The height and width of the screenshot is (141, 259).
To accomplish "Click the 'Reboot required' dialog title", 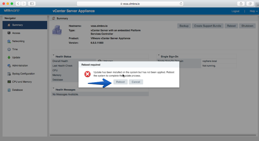I will coord(91,65).
